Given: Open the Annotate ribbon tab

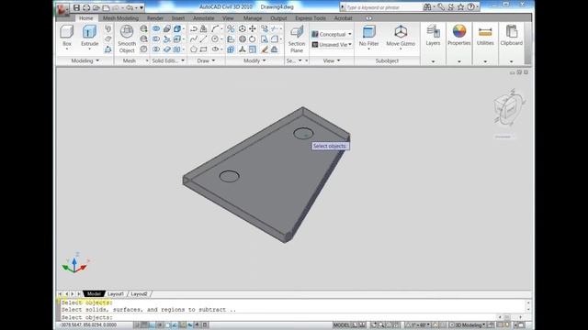Looking at the screenshot, I should [x=204, y=18].
